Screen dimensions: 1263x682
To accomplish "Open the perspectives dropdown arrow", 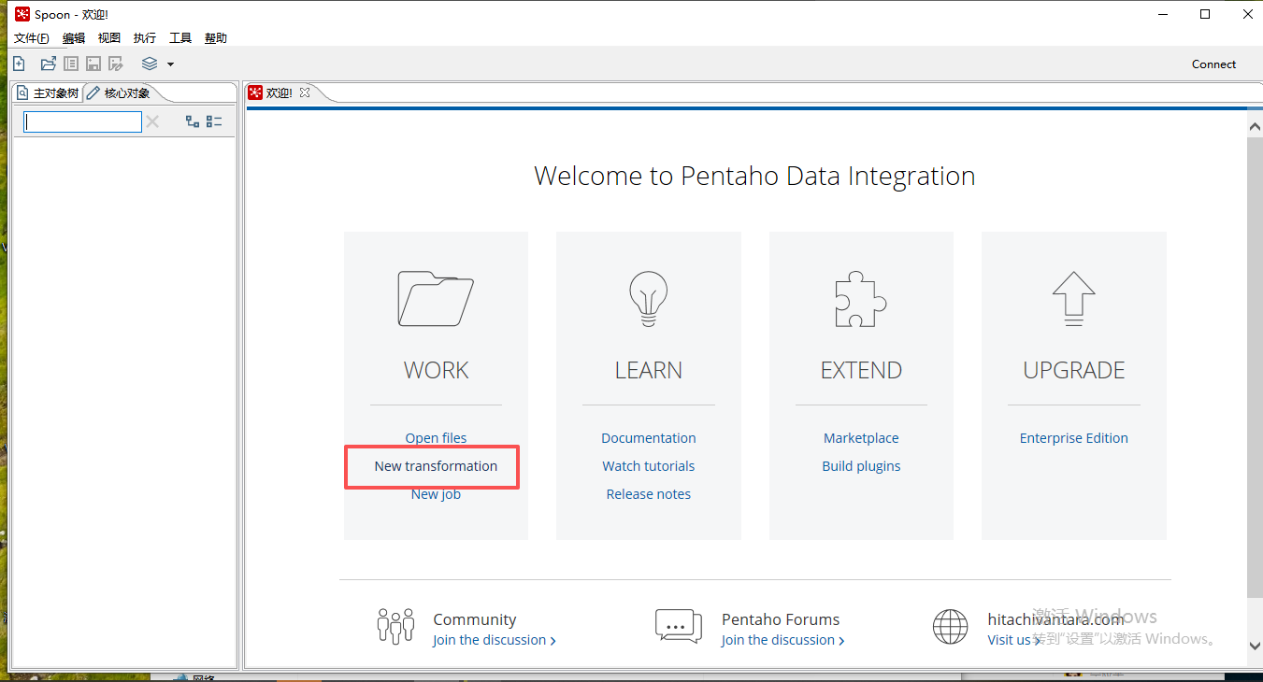I will [x=170, y=64].
